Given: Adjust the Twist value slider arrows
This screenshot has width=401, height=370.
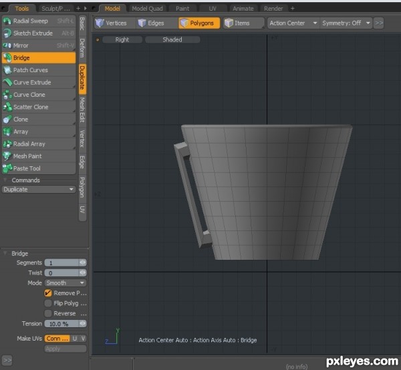Looking at the screenshot, I should [83, 272].
